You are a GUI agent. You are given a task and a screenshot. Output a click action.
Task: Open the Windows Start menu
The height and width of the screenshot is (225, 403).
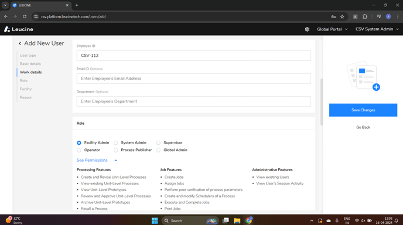tap(155, 221)
